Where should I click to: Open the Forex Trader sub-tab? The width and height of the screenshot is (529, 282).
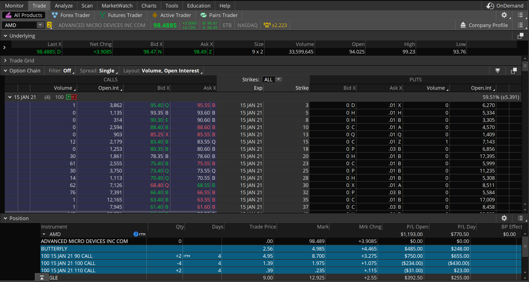click(x=71, y=15)
